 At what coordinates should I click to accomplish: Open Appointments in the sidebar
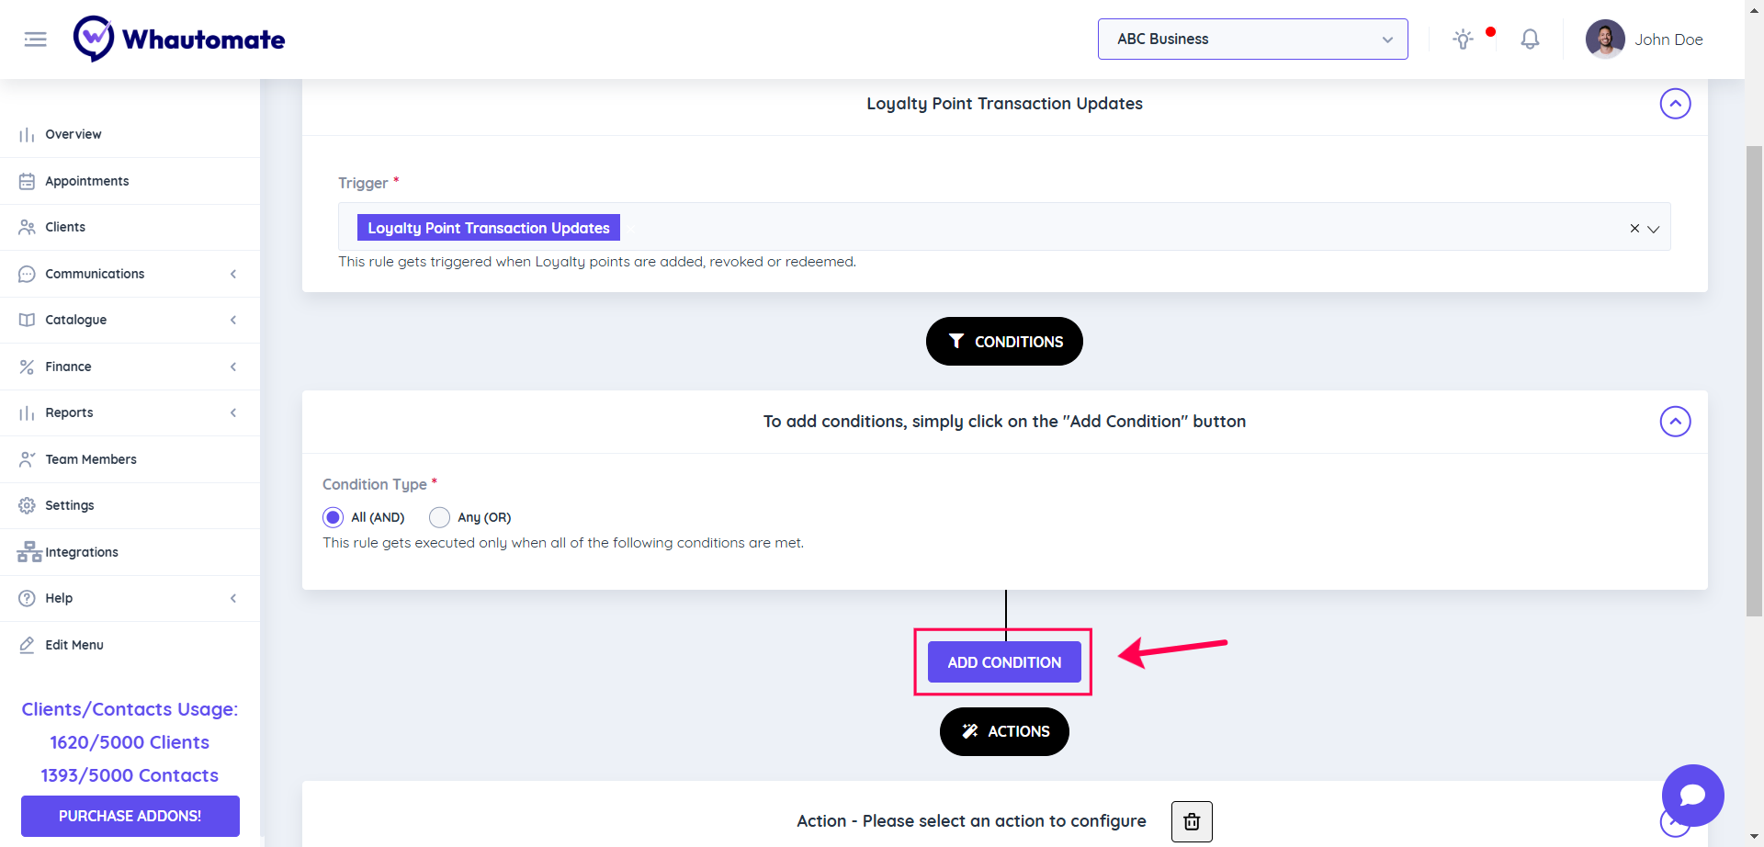click(87, 181)
